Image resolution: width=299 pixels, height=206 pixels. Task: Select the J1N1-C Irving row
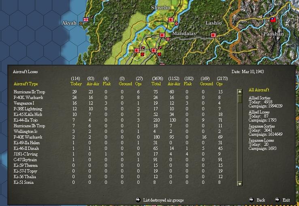(118, 154)
